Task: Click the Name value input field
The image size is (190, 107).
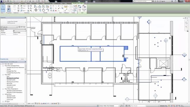Action: coord(19,31)
